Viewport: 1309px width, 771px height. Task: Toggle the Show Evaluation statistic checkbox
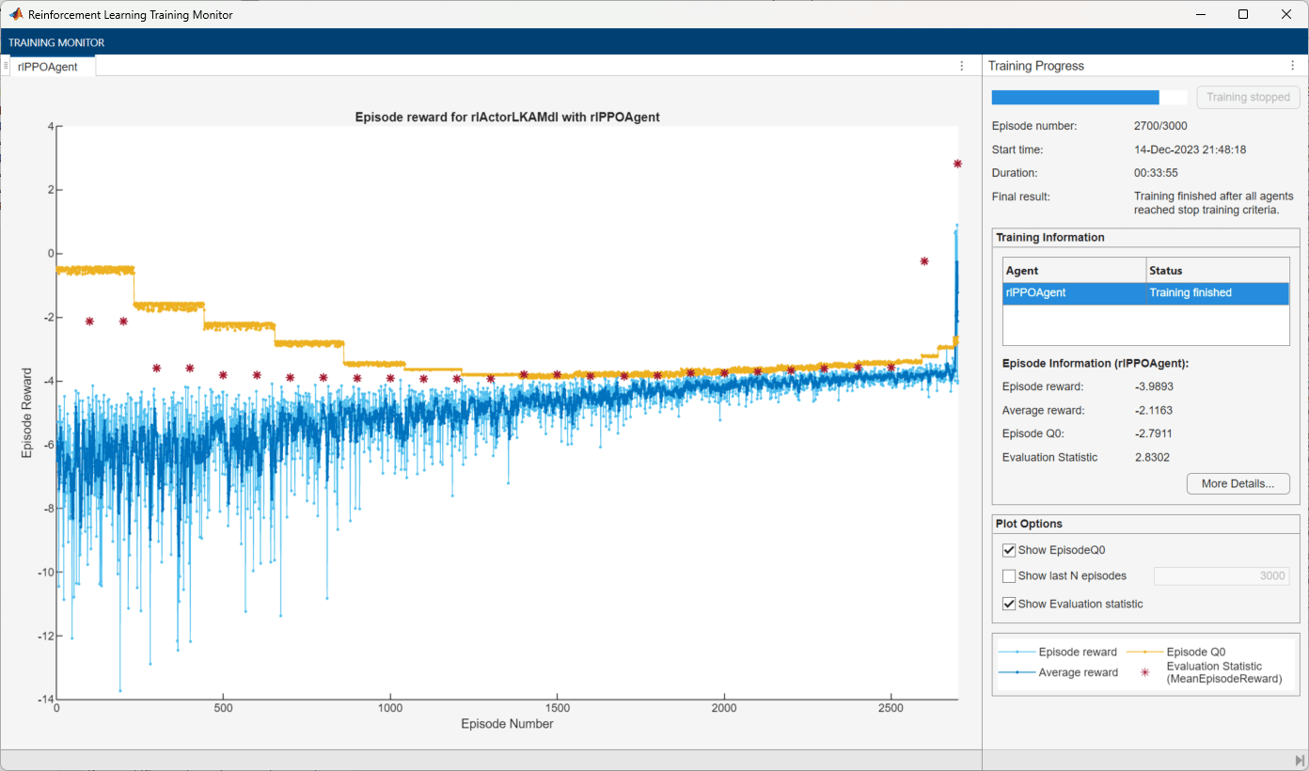click(1009, 604)
